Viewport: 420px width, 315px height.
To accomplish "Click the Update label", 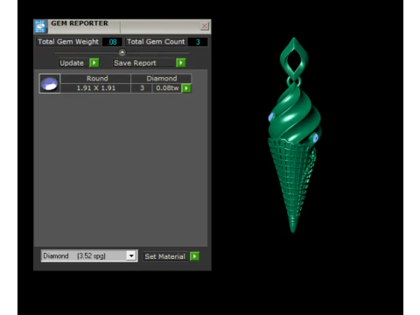I will 72,63.
